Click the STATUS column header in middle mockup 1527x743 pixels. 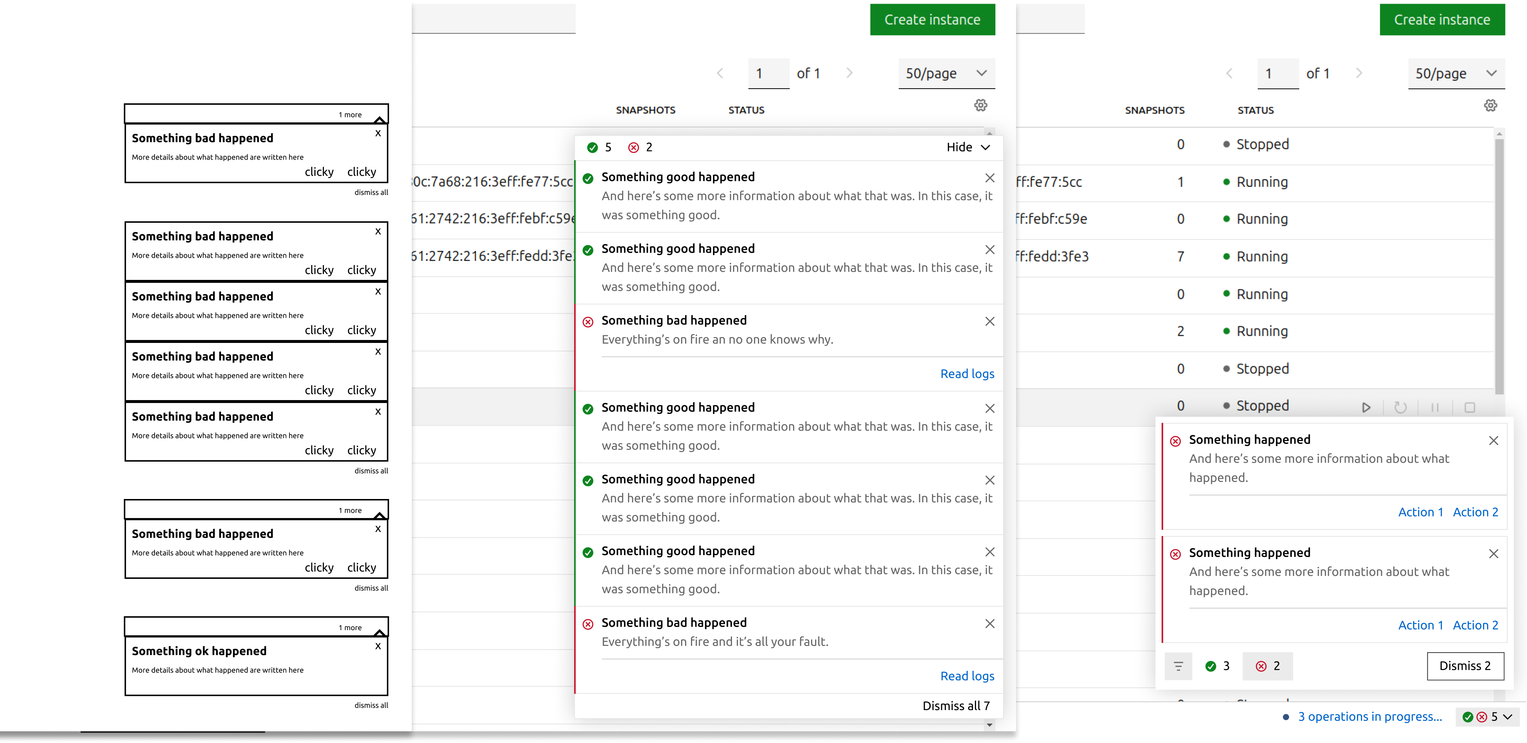click(746, 110)
